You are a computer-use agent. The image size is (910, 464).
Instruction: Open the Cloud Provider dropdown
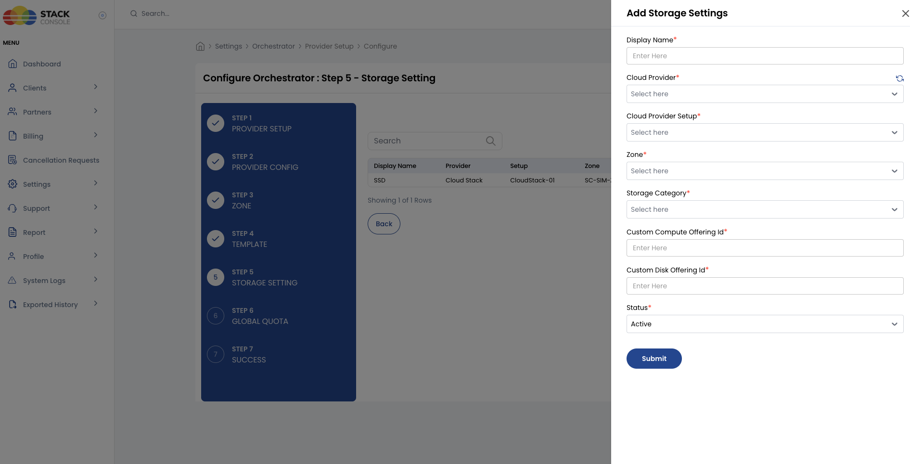765,94
